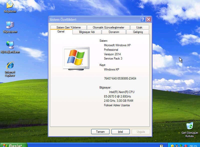
Task: Switch to the Uzak tab
Action: (139, 27)
